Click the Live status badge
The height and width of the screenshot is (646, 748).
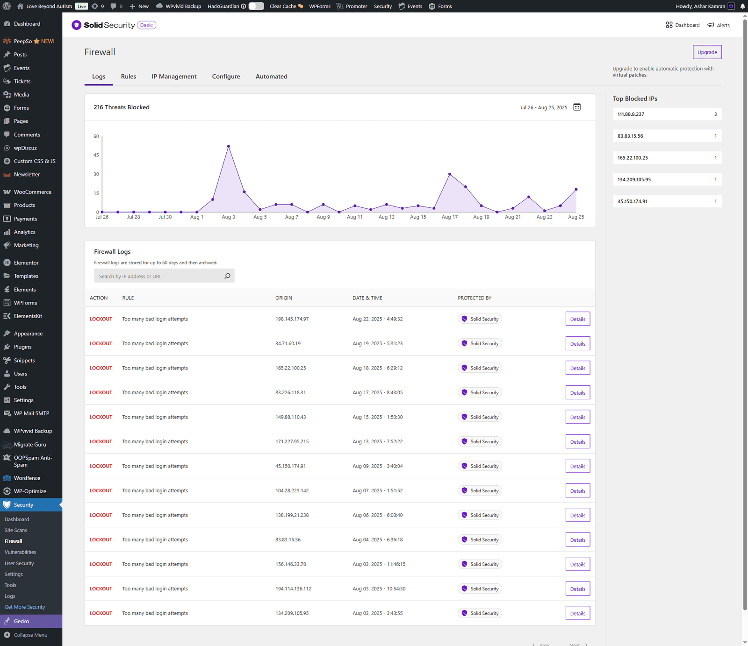pyautogui.click(x=82, y=6)
